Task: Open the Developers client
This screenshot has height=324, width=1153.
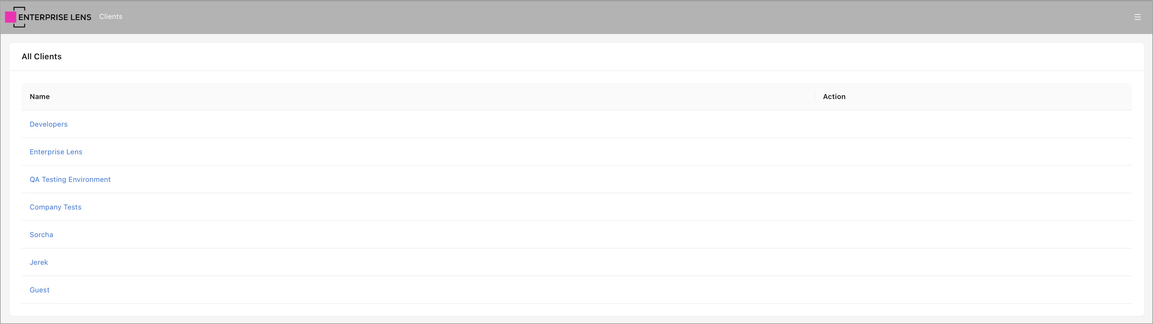Action: (48, 124)
